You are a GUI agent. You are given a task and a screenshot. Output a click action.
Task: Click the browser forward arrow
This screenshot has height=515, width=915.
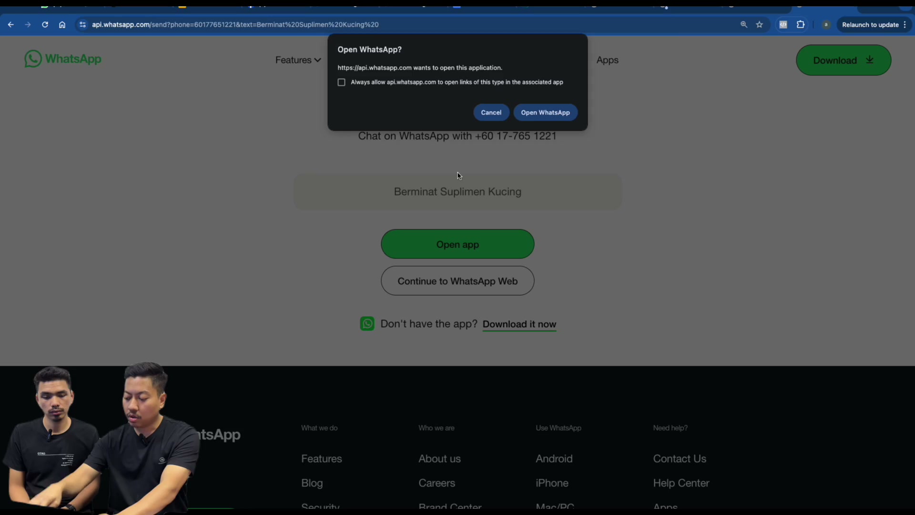(x=28, y=25)
